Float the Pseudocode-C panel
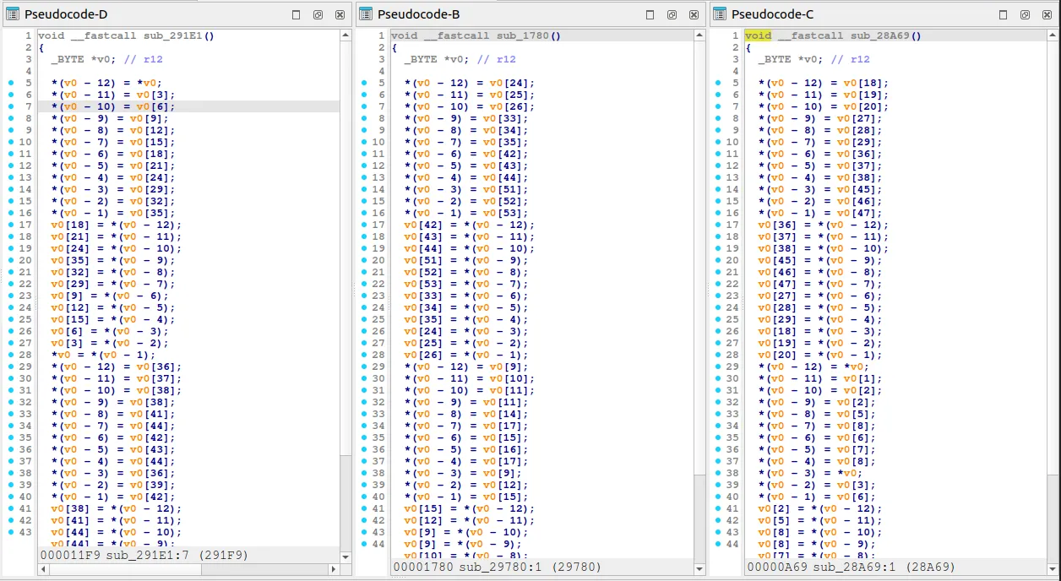1061x581 pixels. pyautogui.click(x=1025, y=15)
